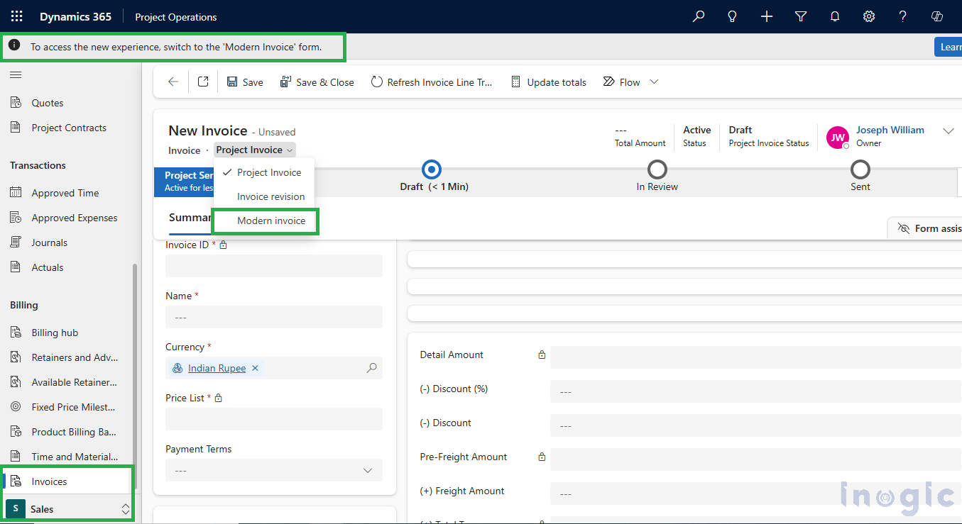This screenshot has width=962, height=524.
Task: Click the Update totals icon
Action: tap(516, 82)
